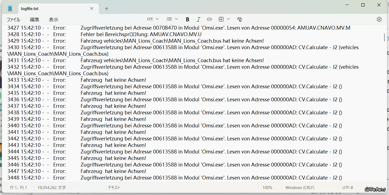Click the Windows (CRLF) line ending indicator

coord(300,187)
